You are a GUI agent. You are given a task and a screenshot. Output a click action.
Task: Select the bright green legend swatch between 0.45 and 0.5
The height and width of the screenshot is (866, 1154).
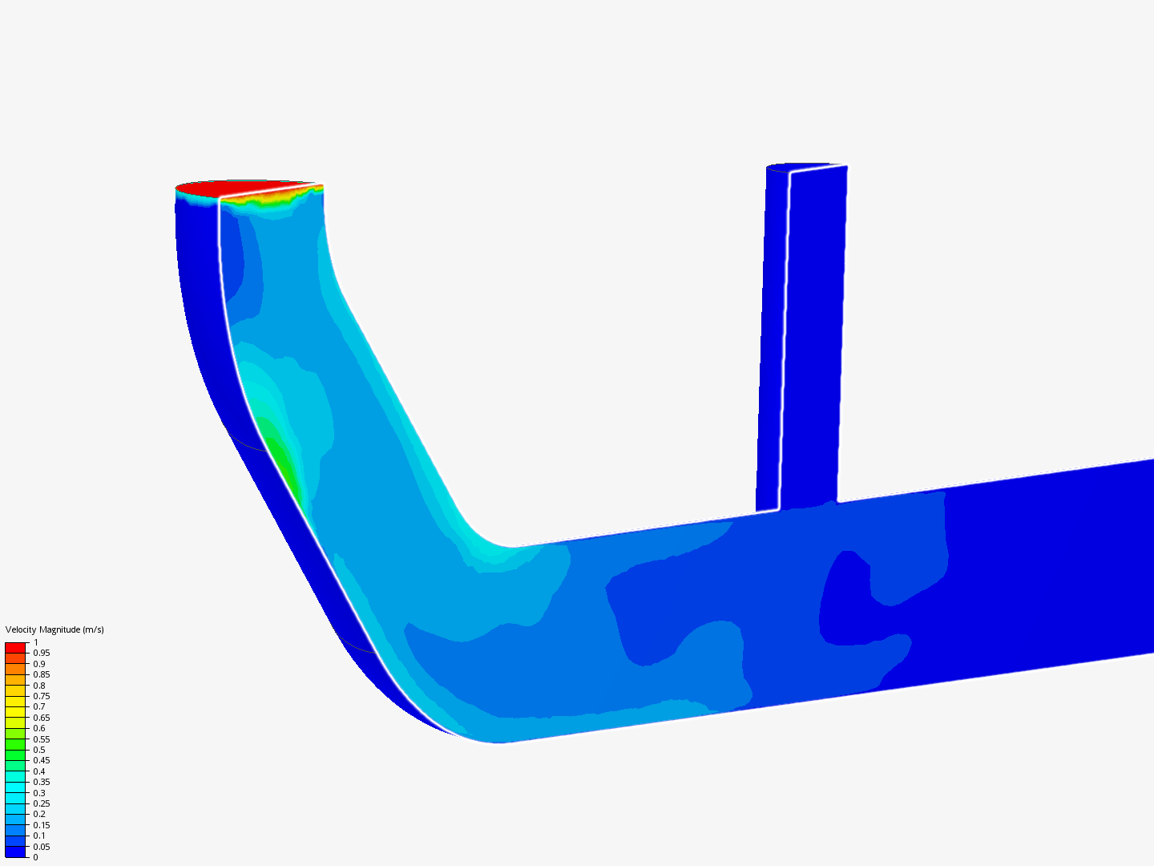point(15,755)
